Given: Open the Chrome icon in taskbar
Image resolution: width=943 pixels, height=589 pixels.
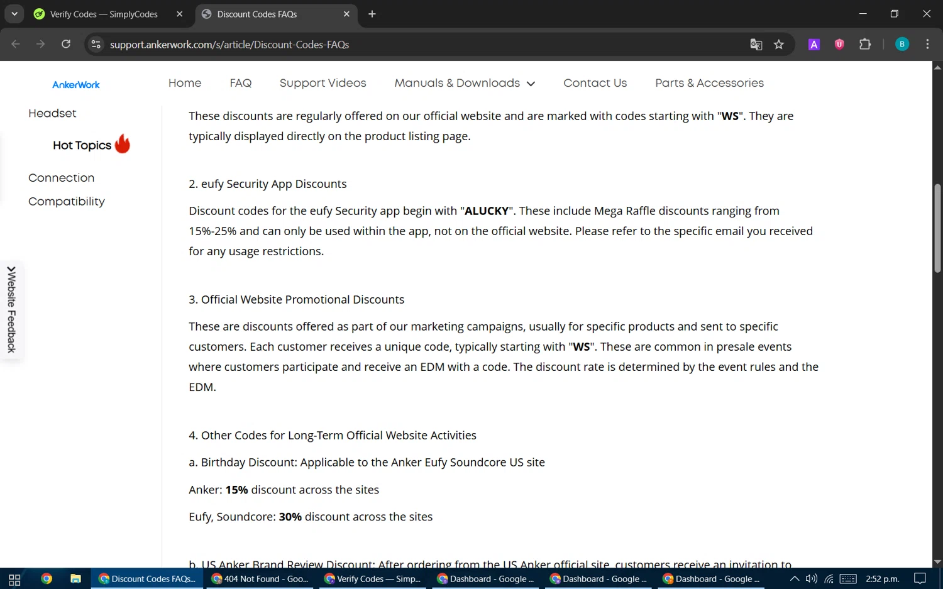Looking at the screenshot, I should point(47,579).
